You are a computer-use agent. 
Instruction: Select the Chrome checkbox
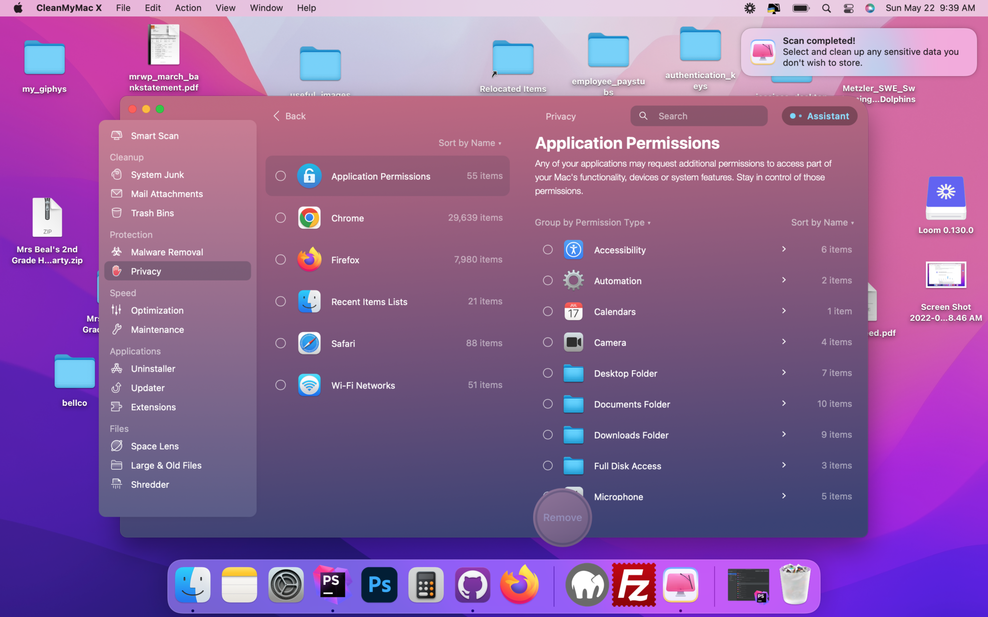click(281, 218)
